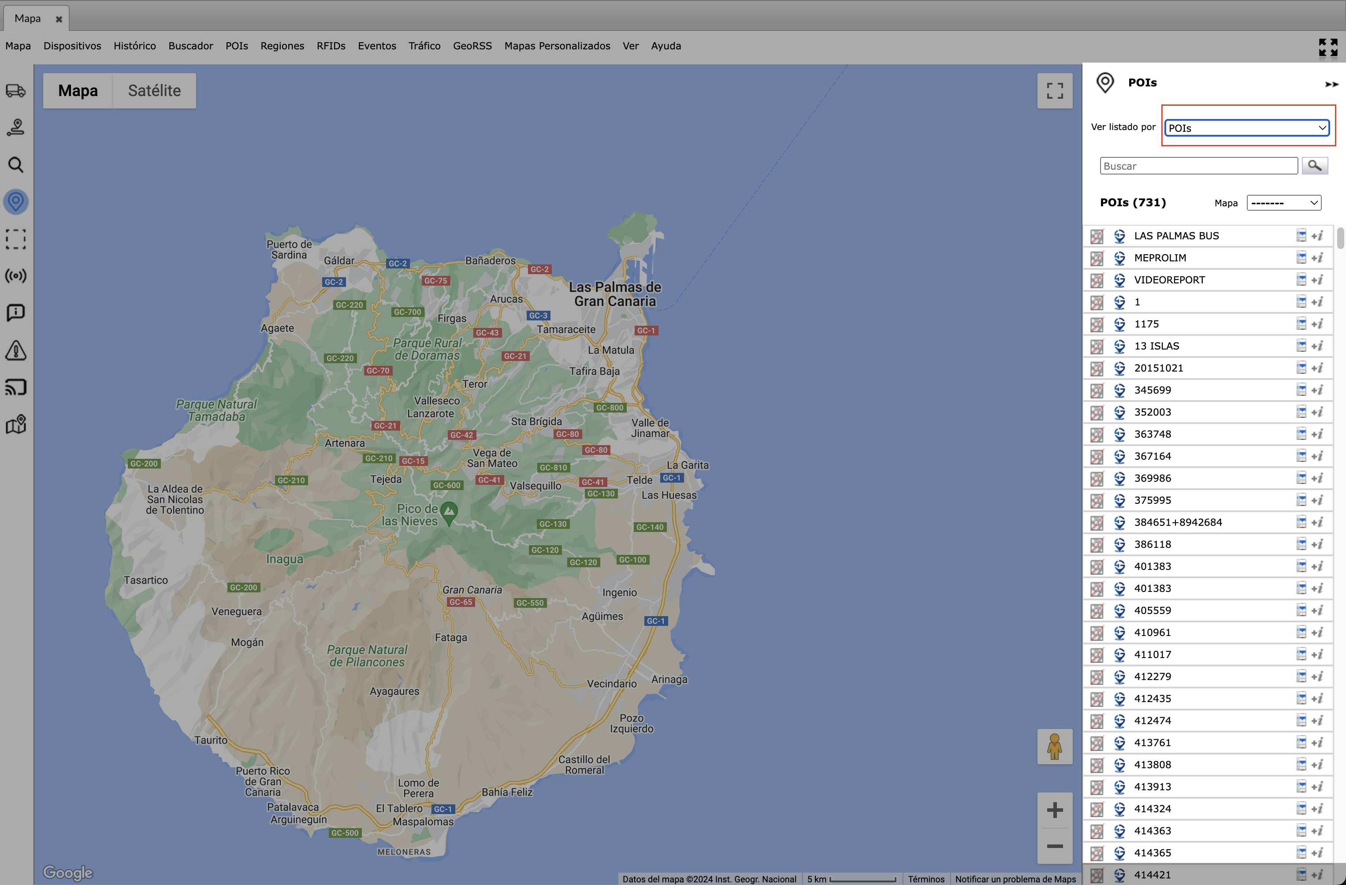The width and height of the screenshot is (1346, 885).
Task: Collapse the POIs panel with double arrow
Action: 1331,84
